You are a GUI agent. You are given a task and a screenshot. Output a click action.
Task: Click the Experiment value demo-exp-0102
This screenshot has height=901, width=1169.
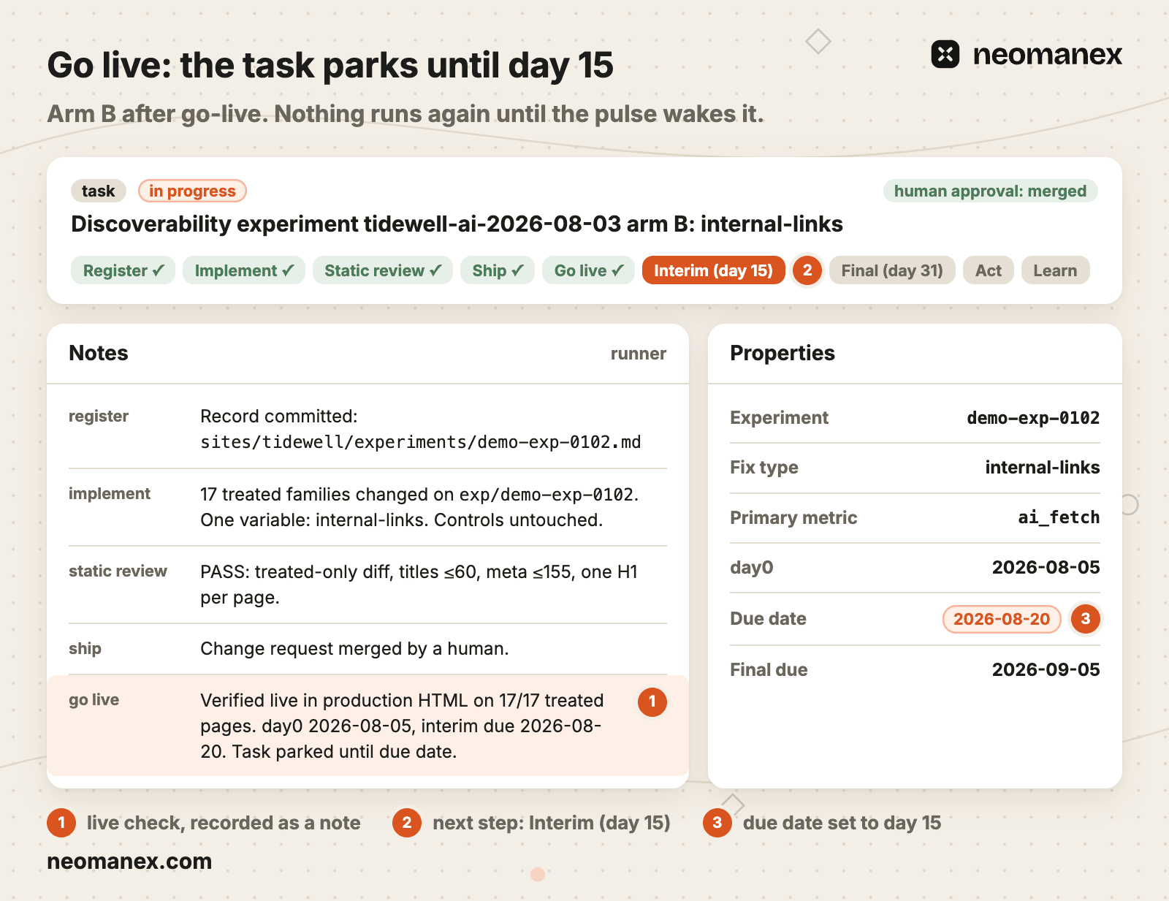coord(1033,418)
